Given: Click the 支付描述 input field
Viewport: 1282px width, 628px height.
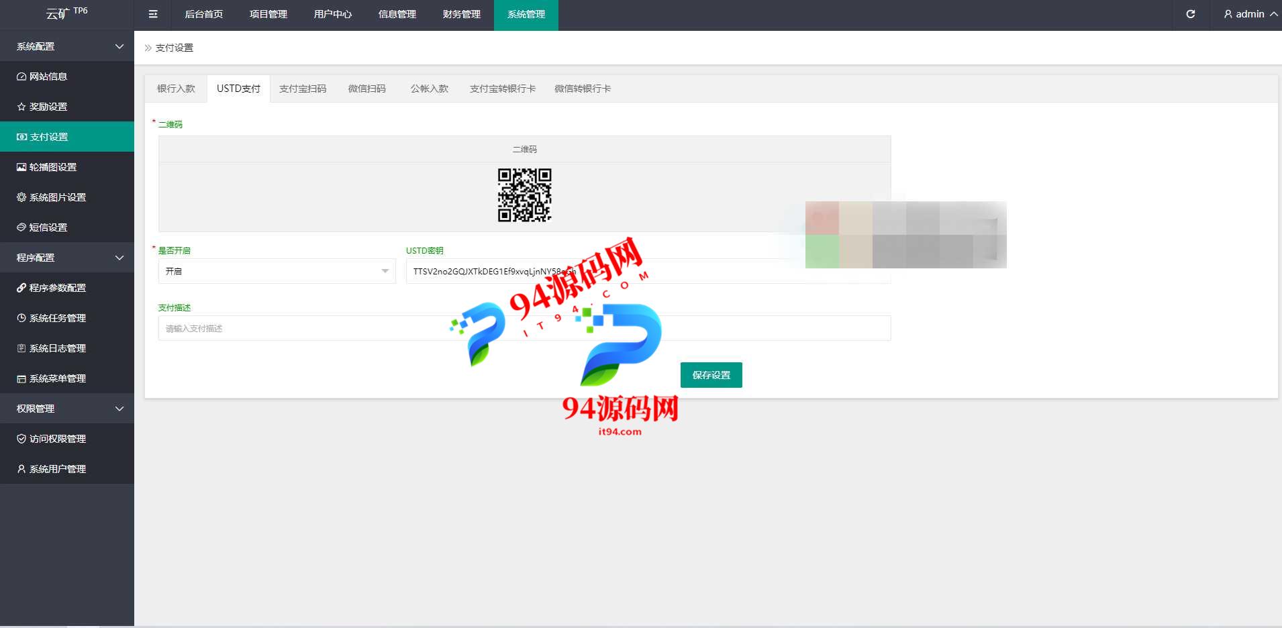Looking at the screenshot, I should (x=525, y=328).
